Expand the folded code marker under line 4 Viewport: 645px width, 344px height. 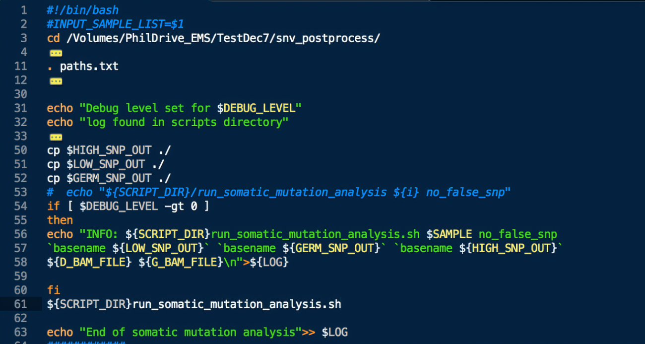click(x=56, y=53)
